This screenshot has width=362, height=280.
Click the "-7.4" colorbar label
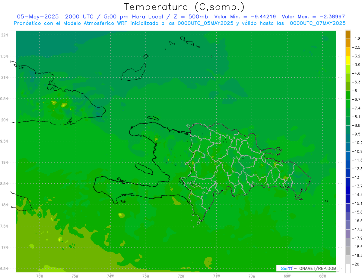coord(357,108)
